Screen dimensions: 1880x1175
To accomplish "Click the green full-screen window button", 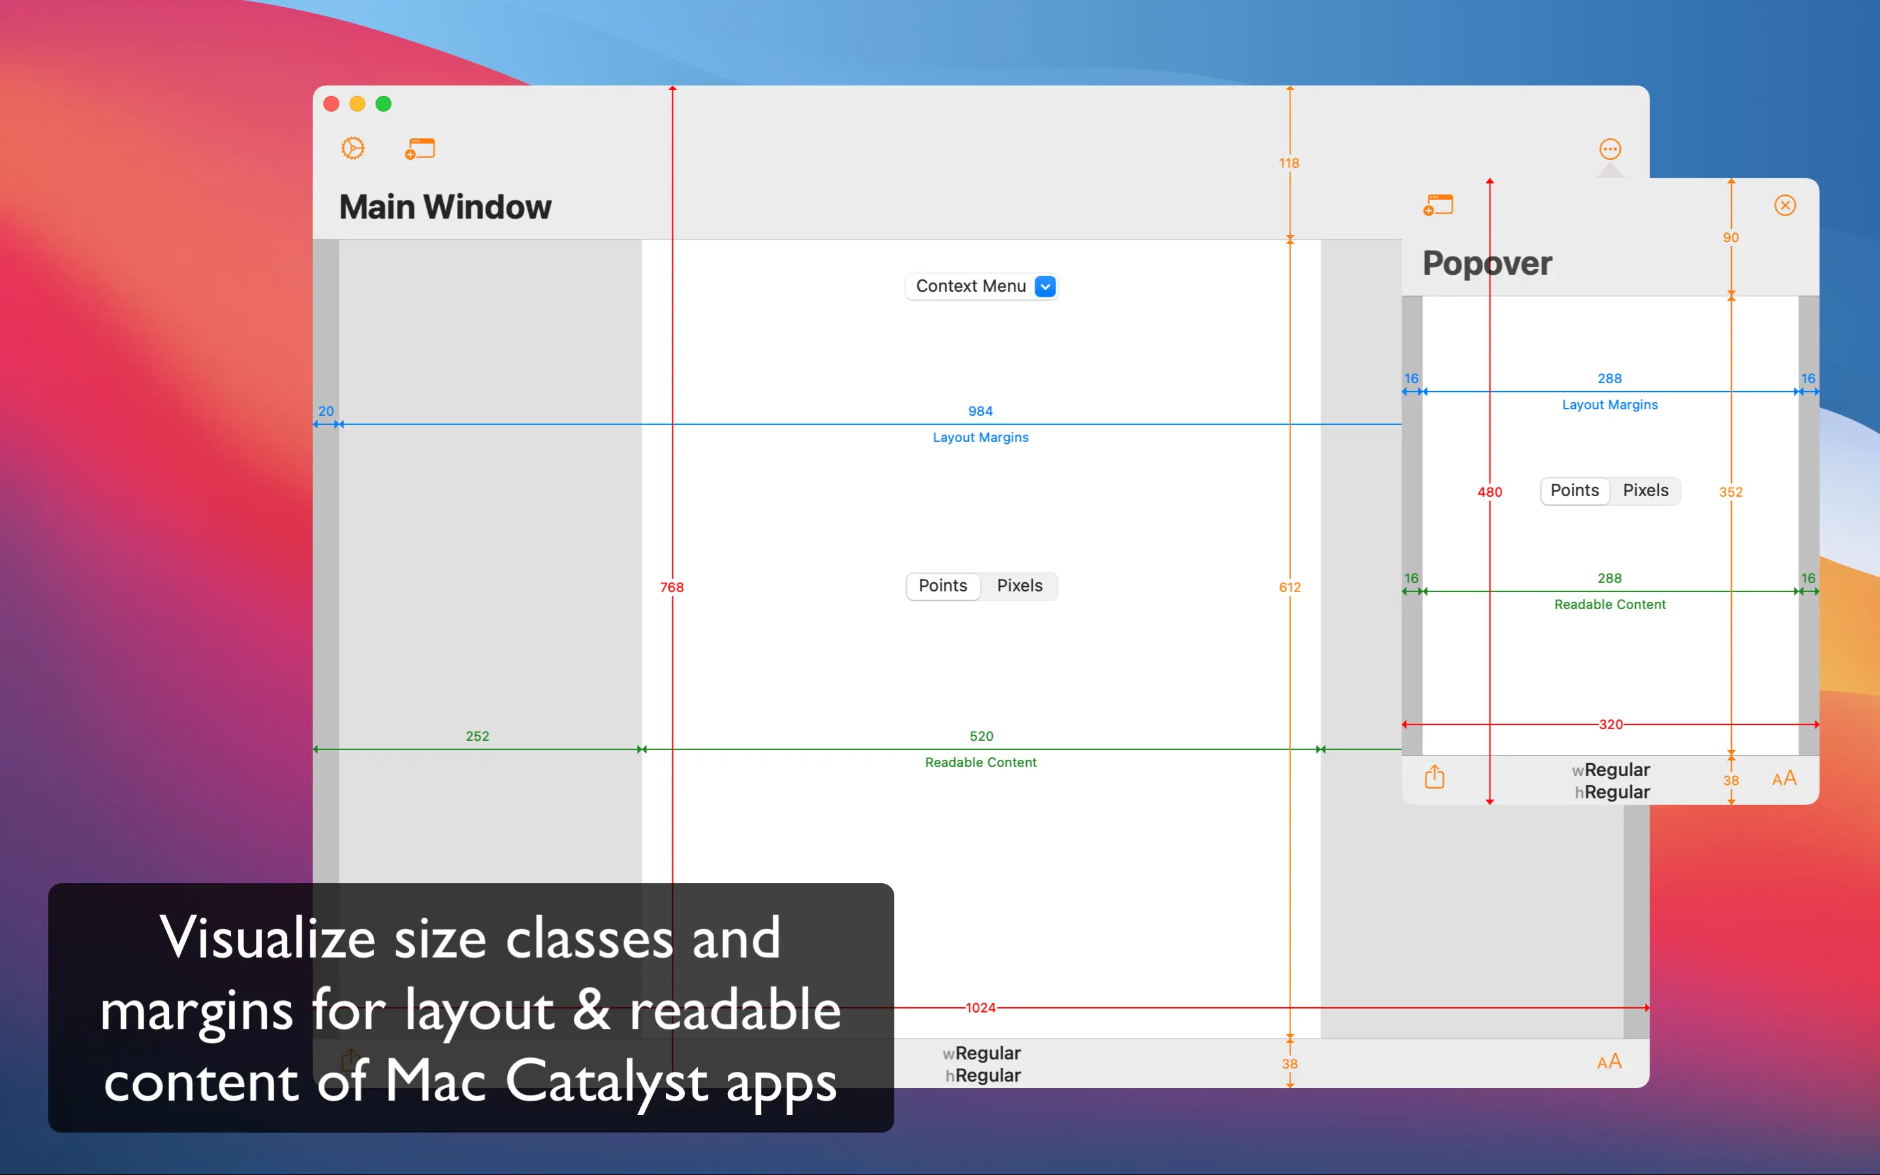I will [384, 104].
